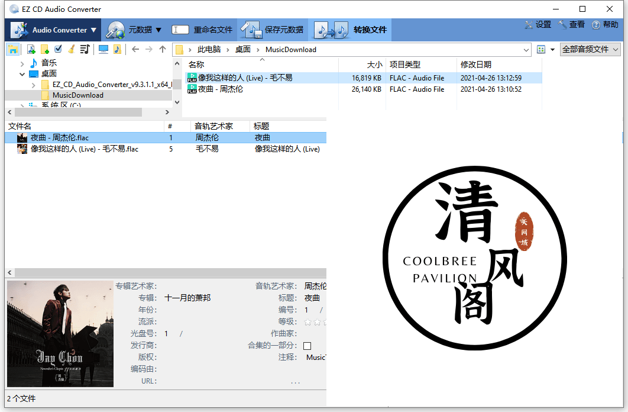The height and width of the screenshot is (412, 628).
Task: Go back with the left arrow icon
Action: (x=135, y=49)
